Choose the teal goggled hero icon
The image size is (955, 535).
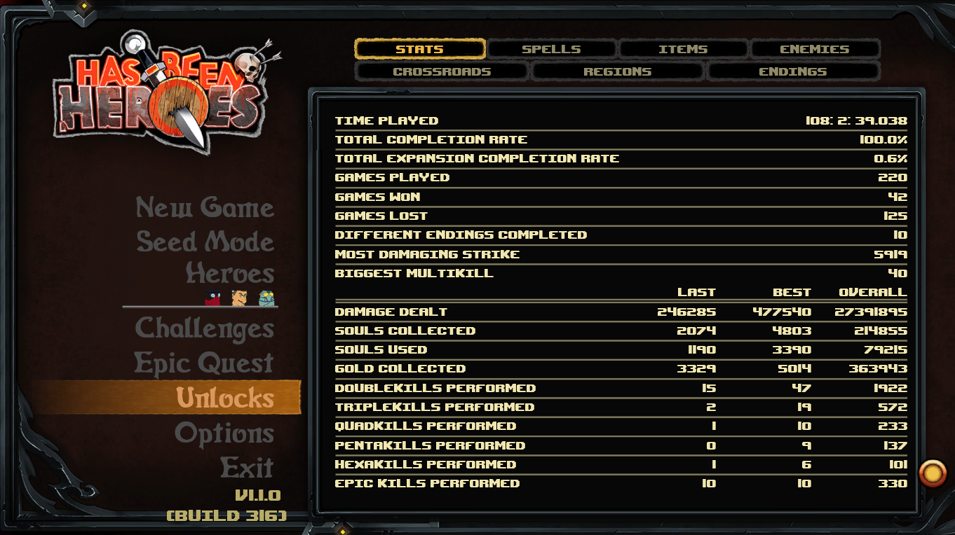[x=266, y=298]
